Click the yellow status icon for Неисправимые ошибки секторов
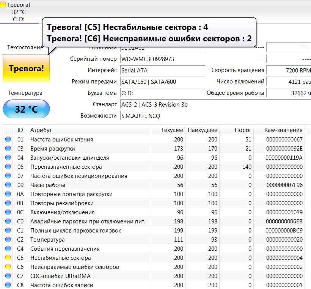The height and width of the screenshot is (289, 311). click(8, 267)
